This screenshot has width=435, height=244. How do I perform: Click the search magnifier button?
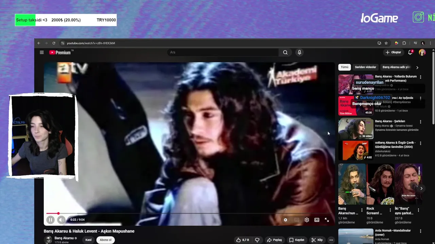pyautogui.click(x=285, y=52)
